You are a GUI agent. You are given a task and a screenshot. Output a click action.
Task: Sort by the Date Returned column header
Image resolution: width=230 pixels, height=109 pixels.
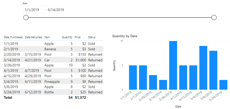tap(33, 37)
